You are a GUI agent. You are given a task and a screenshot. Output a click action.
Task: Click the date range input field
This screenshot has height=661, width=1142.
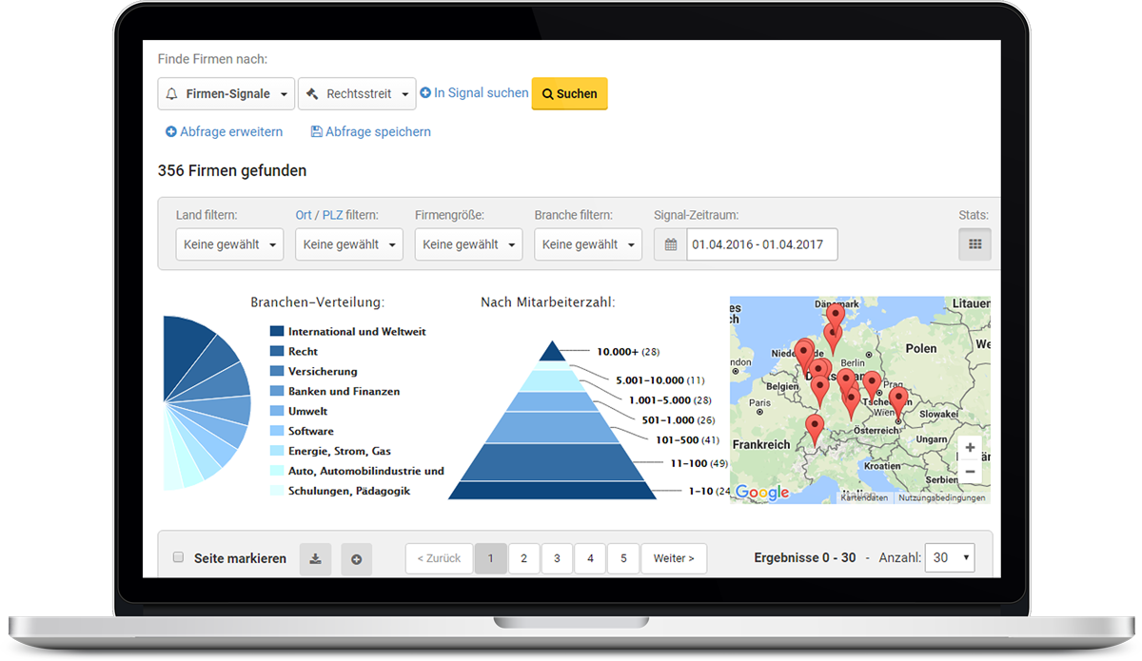(x=762, y=244)
